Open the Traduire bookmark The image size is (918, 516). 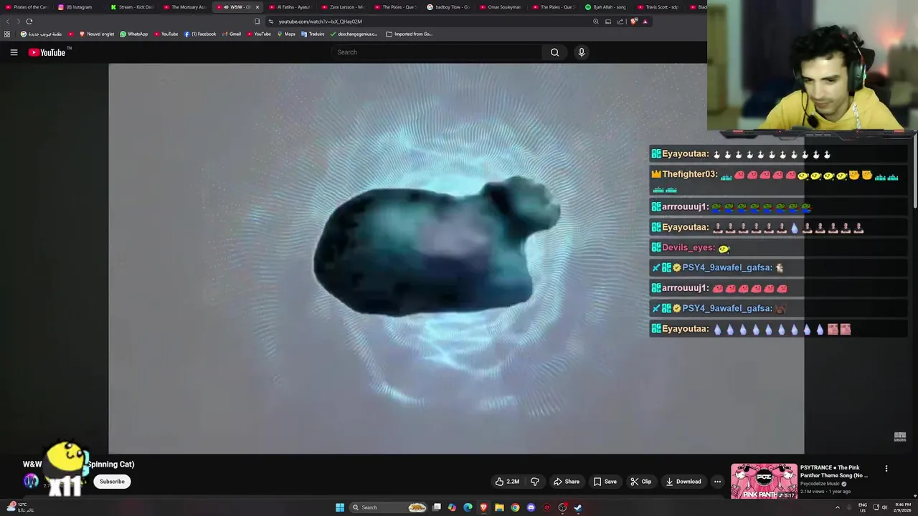click(x=313, y=34)
